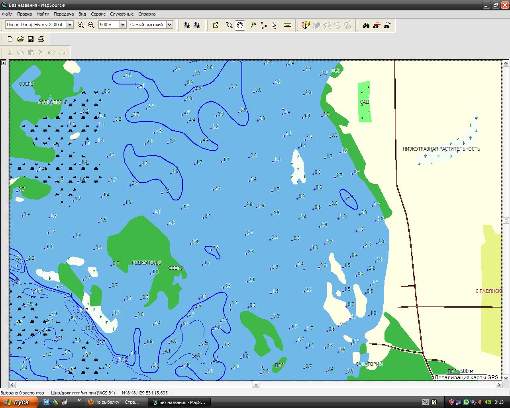Activate the arrow Selection tool
This screenshot has width=510, height=408.
tap(274, 25)
